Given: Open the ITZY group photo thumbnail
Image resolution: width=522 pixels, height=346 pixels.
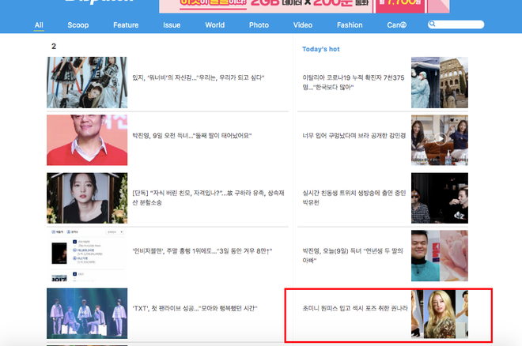Looking at the screenshot, I should click(87, 82).
